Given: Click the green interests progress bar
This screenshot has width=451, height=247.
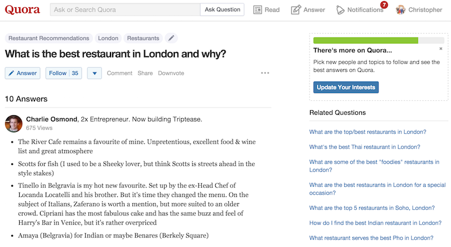Looking at the screenshot, I should [x=365, y=41].
